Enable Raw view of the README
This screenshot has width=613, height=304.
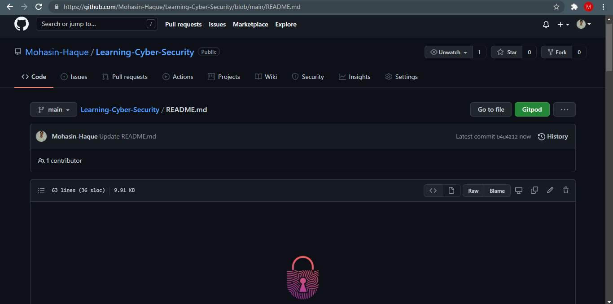(x=473, y=191)
